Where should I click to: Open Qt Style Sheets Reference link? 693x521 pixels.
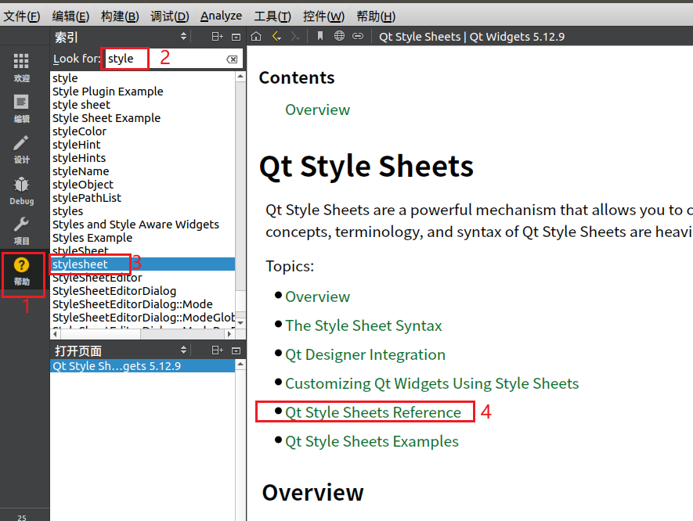pos(373,412)
